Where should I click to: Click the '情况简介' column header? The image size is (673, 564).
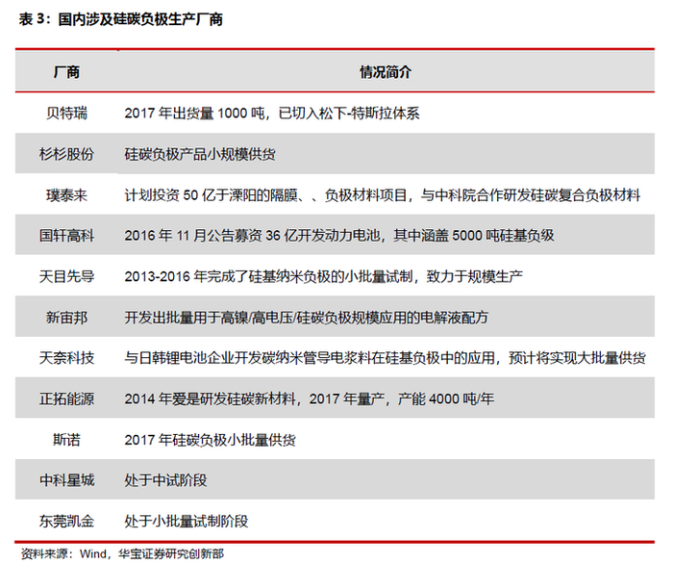(x=386, y=72)
